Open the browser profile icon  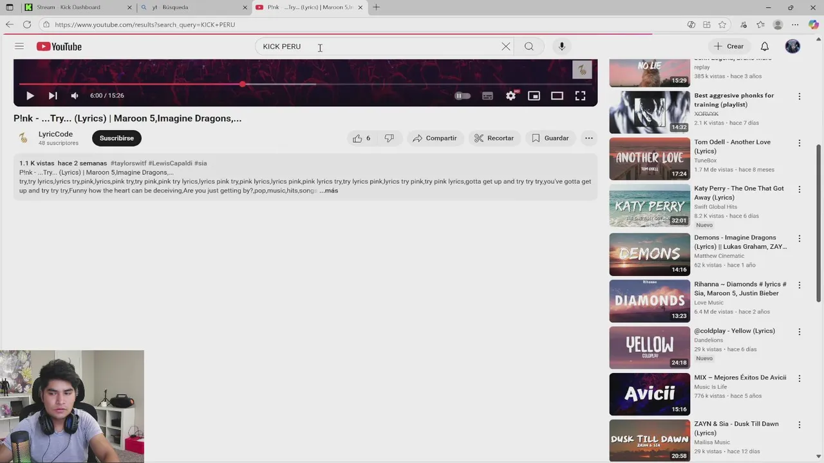[778, 24]
